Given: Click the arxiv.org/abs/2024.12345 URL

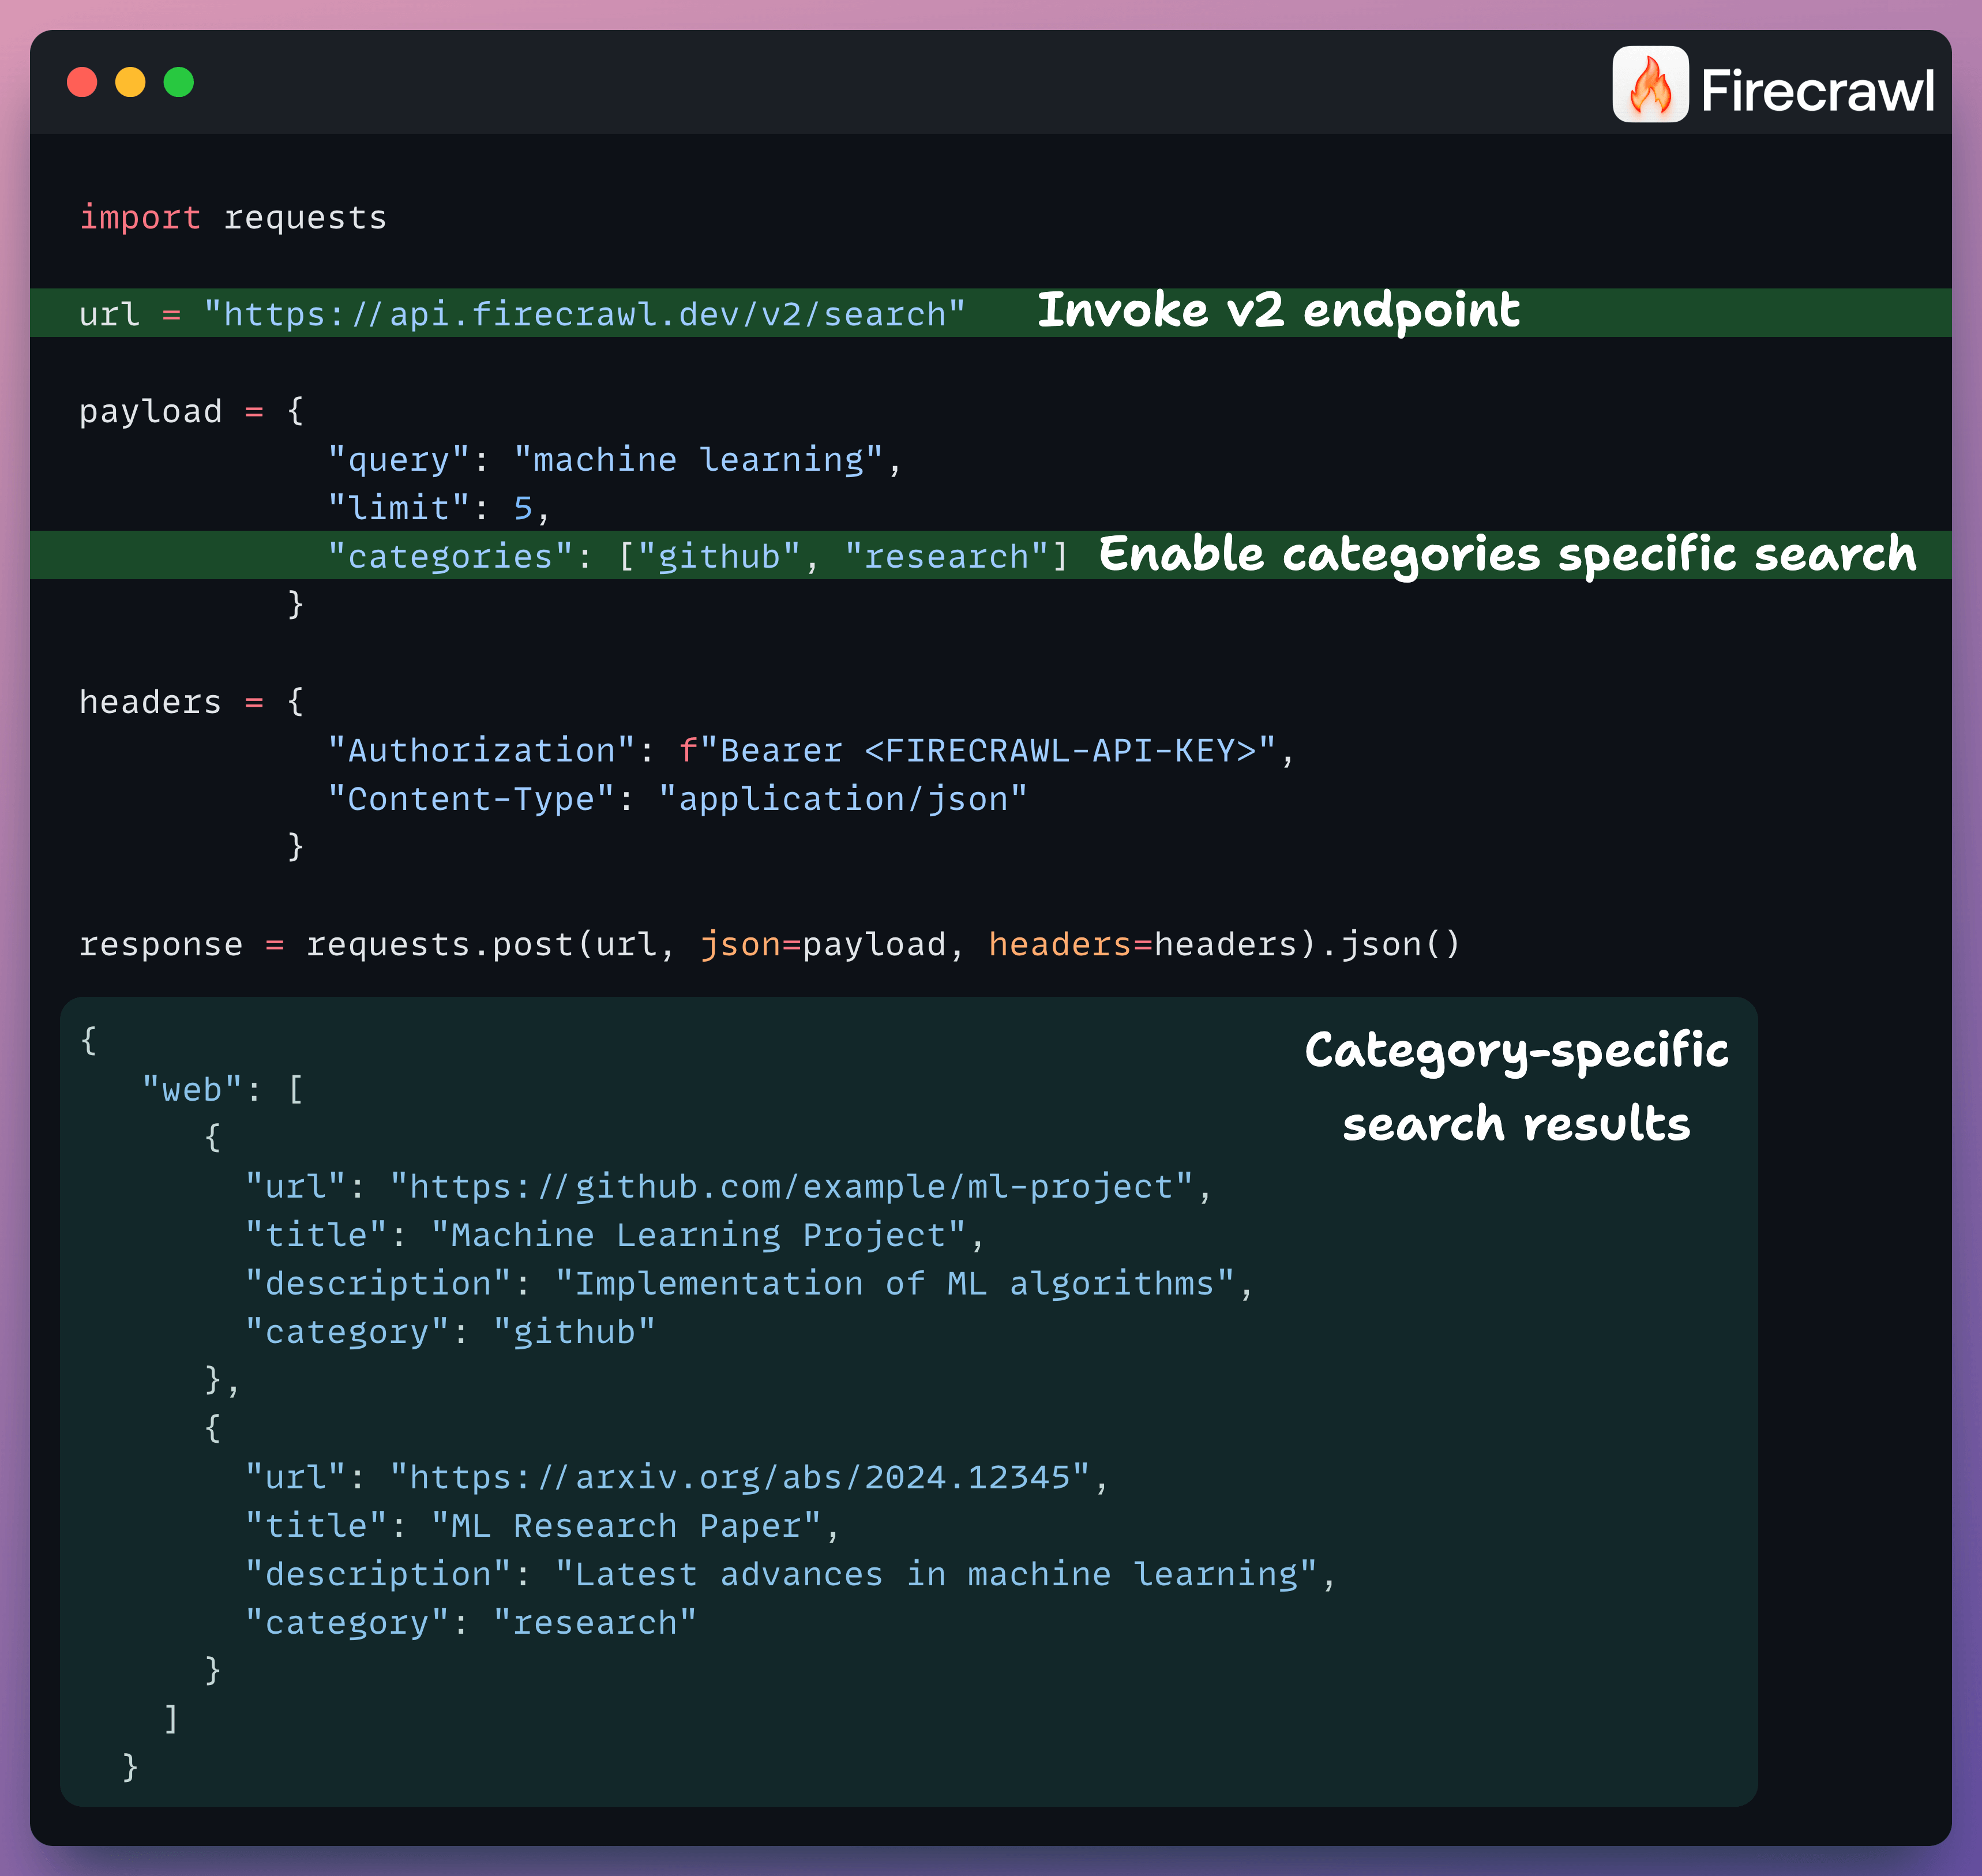Looking at the screenshot, I should (739, 1477).
